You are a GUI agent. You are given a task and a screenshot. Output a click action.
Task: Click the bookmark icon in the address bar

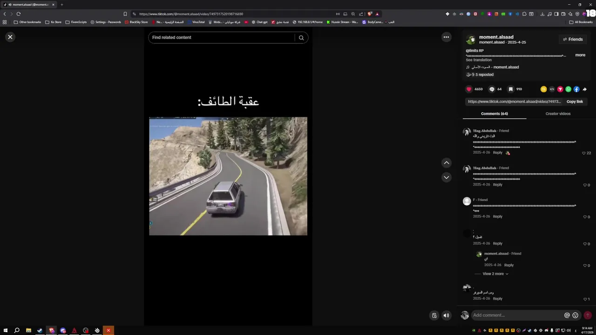click(x=125, y=14)
